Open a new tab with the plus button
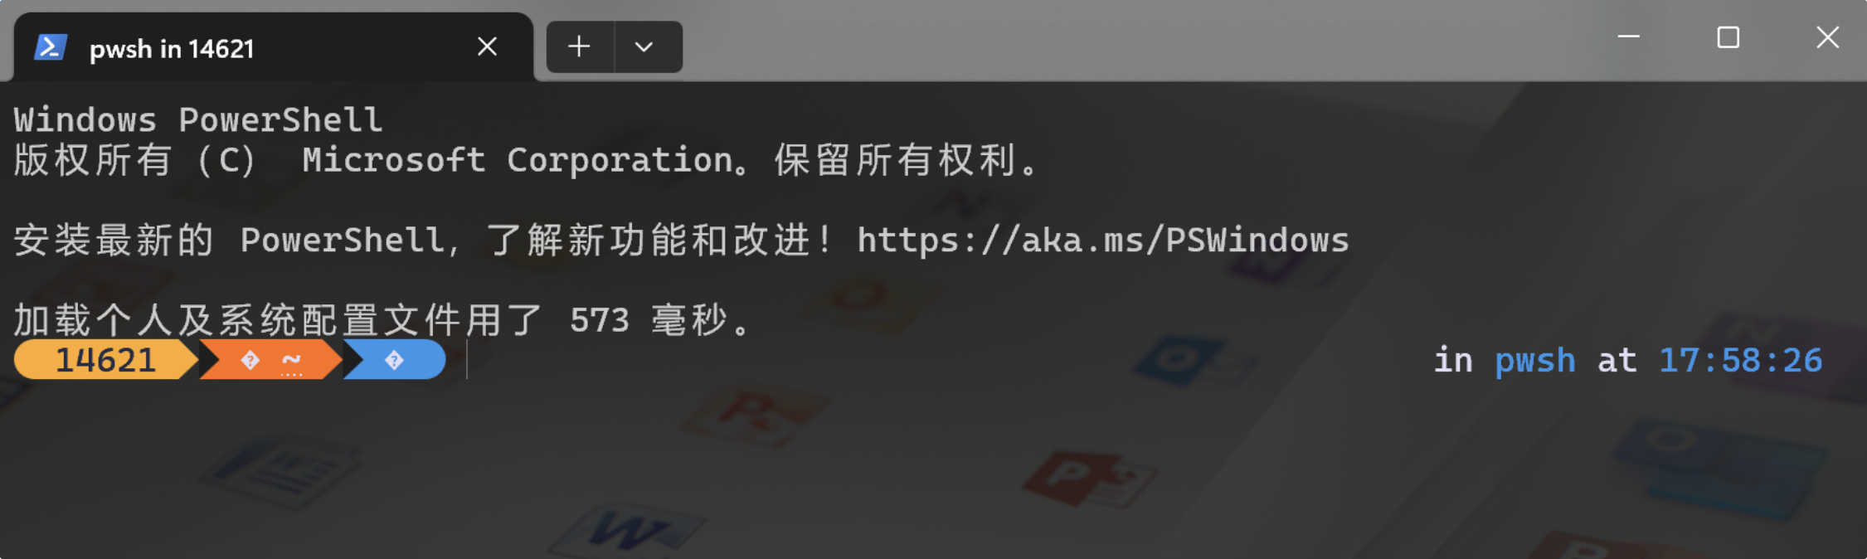1867x559 pixels. (579, 46)
